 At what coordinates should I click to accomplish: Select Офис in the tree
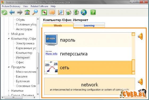(x=20, y=62)
